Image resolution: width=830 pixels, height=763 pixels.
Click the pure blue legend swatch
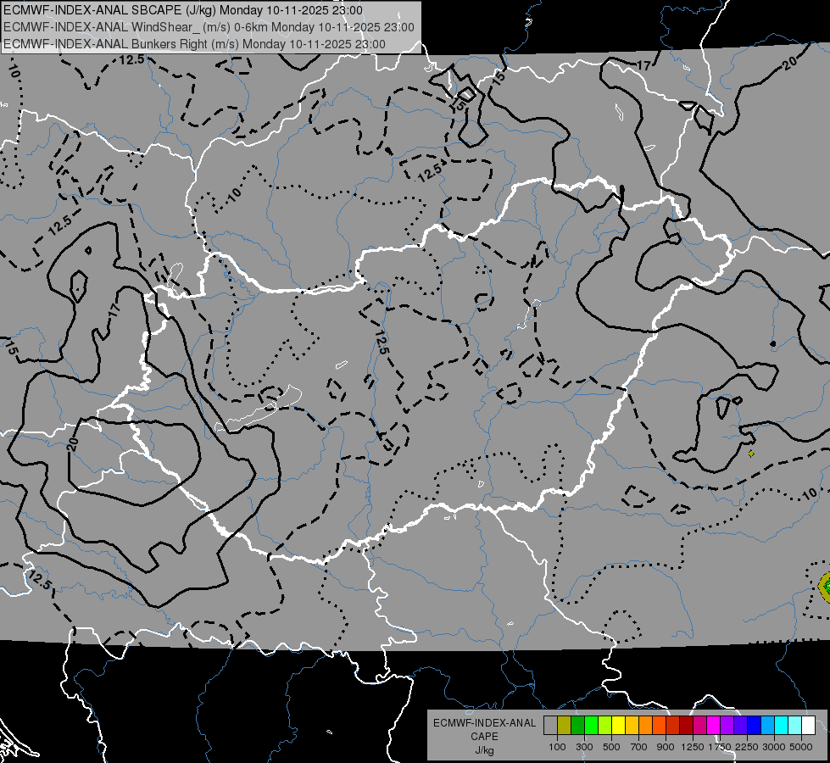[755, 725]
